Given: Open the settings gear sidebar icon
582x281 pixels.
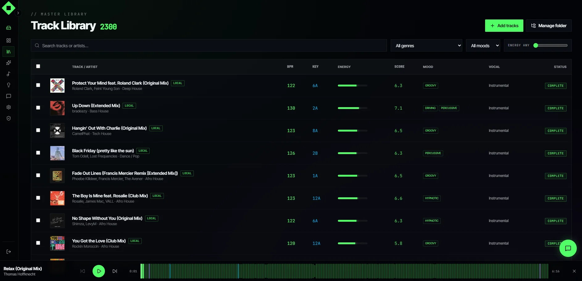Looking at the screenshot, I should tap(9, 107).
